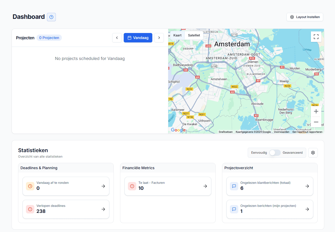Report a map error via Een kaartfout rapporteren
Image resolution: width=335 pixels, height=232 pixels.
coord(307,132)
